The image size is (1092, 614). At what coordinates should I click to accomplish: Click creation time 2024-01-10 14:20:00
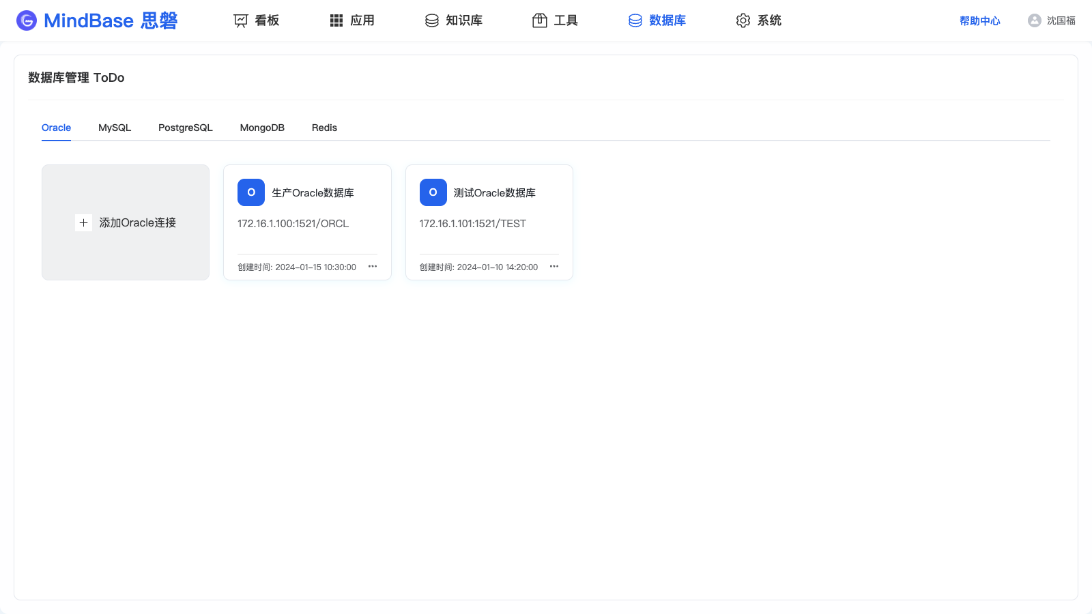tap(498, 267)
